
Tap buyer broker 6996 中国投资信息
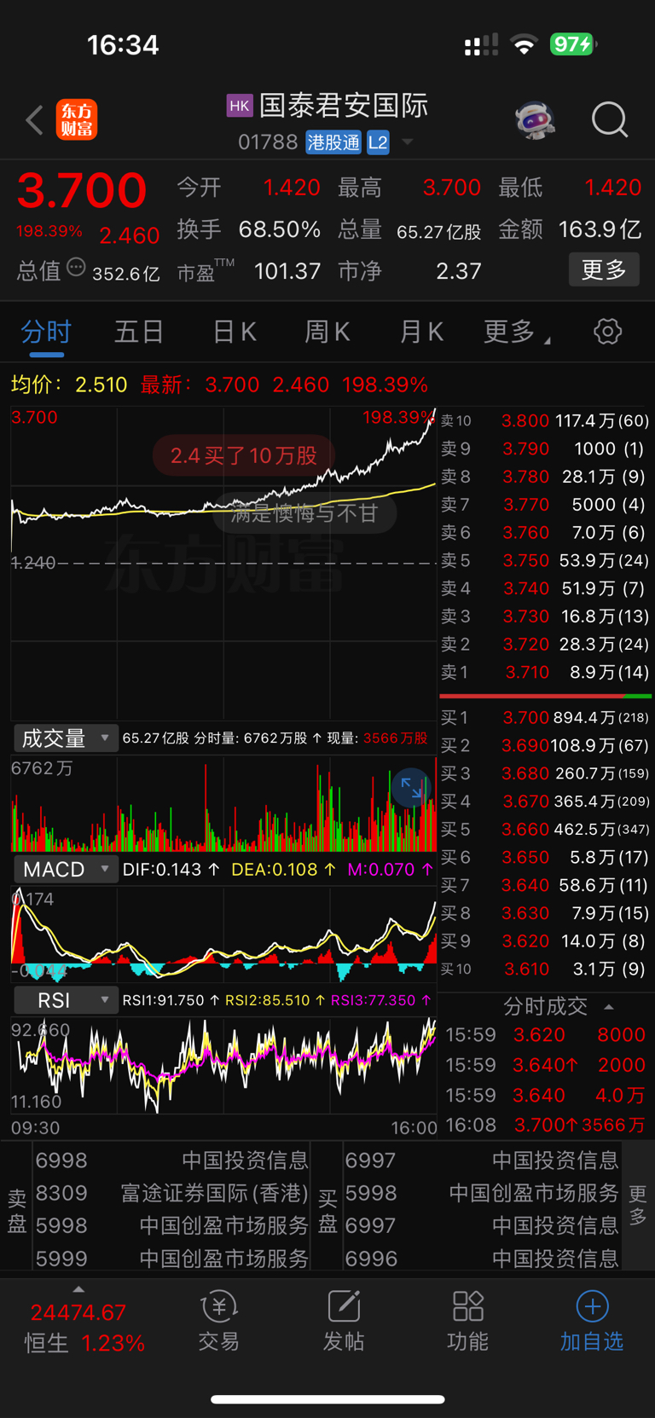(x=482, y=1258)
